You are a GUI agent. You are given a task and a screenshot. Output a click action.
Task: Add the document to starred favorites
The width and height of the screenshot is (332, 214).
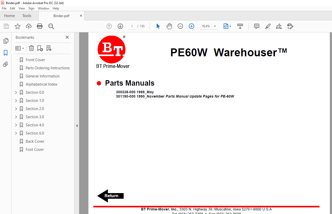click(18, 26)
